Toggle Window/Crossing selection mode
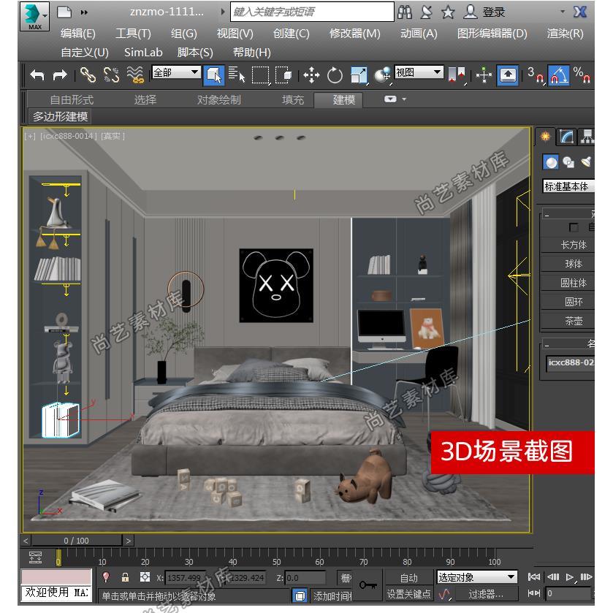The image size is (613, 613). (283, 75)
